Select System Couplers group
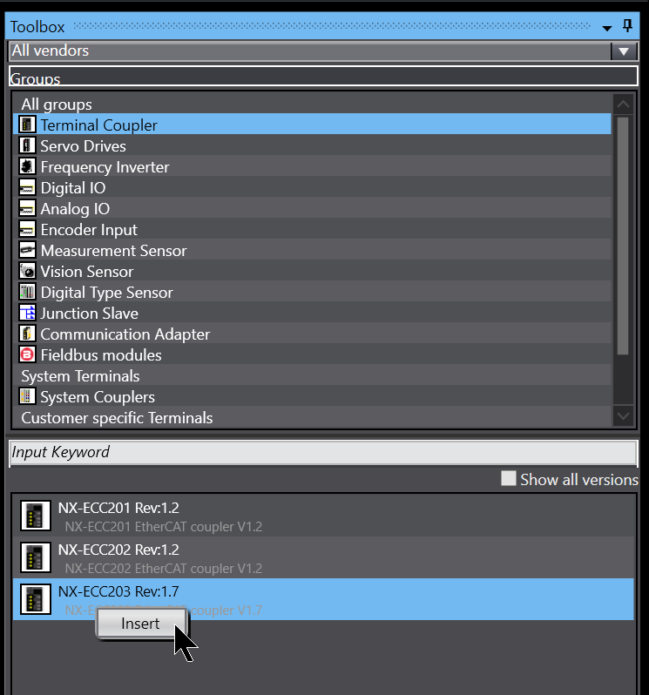This screenshot has height=695, width=649. [x=312, y=396]
